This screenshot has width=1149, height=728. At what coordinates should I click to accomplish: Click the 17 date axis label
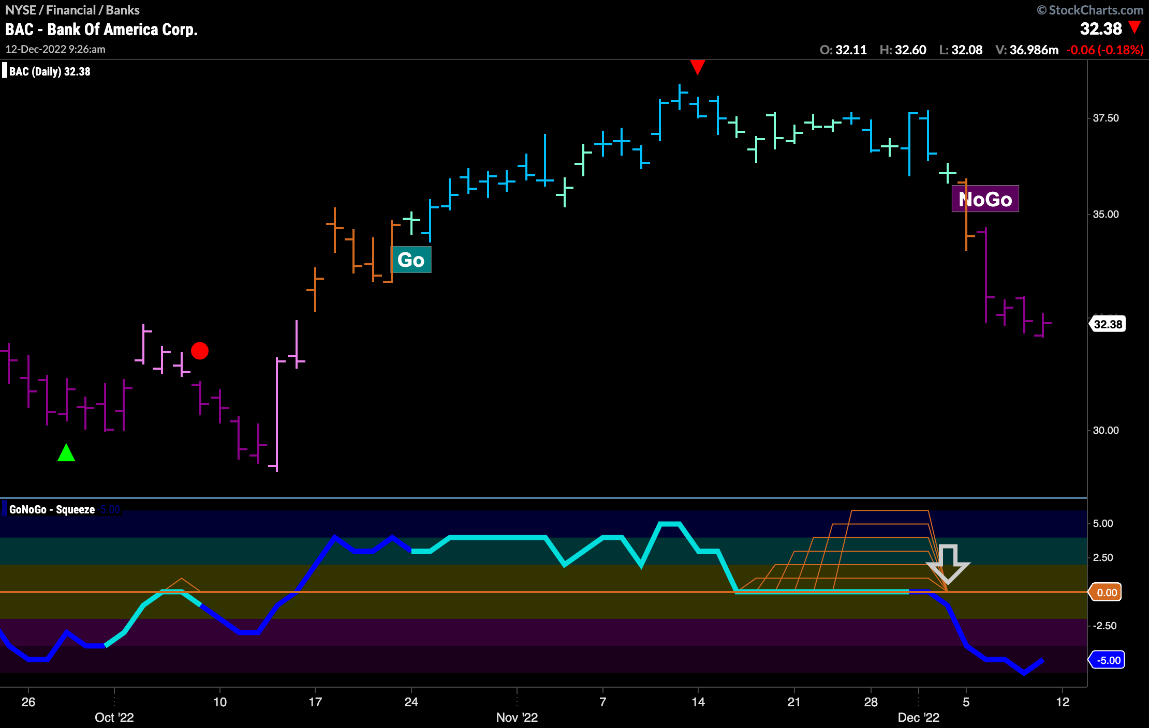point(315,702)
